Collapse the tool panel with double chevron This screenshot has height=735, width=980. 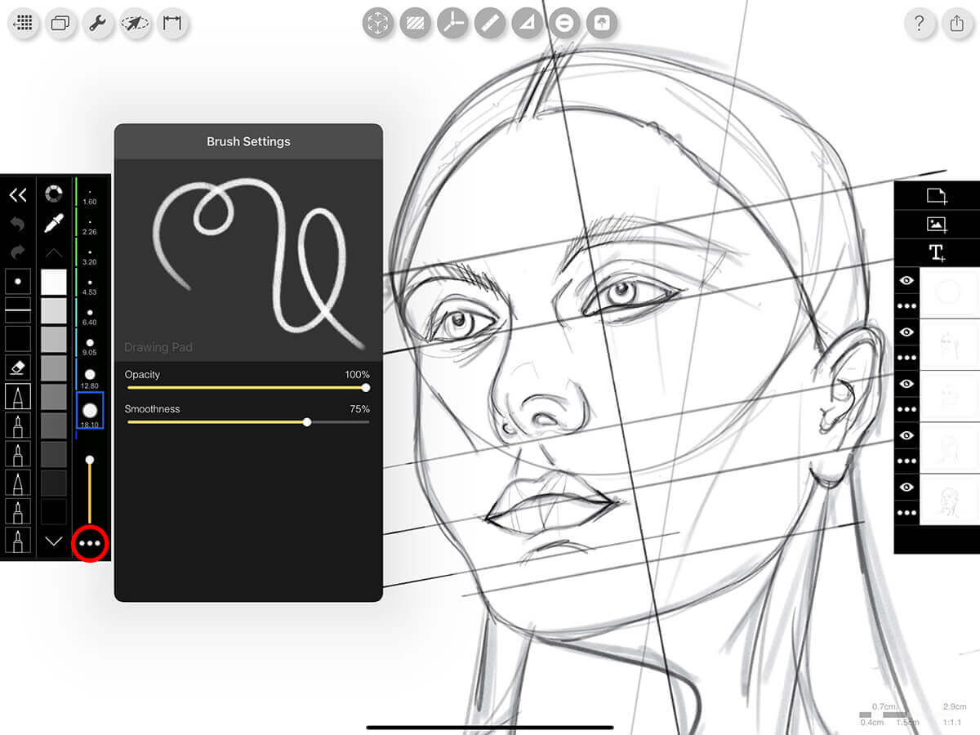coord(18,194)
